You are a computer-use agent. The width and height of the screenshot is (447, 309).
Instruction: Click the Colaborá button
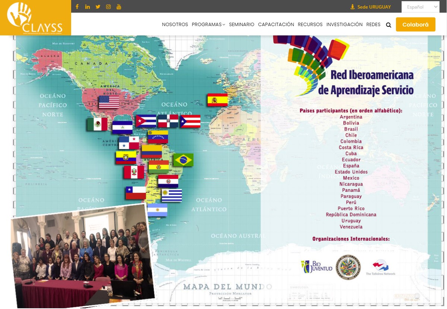tap(415, 24)
